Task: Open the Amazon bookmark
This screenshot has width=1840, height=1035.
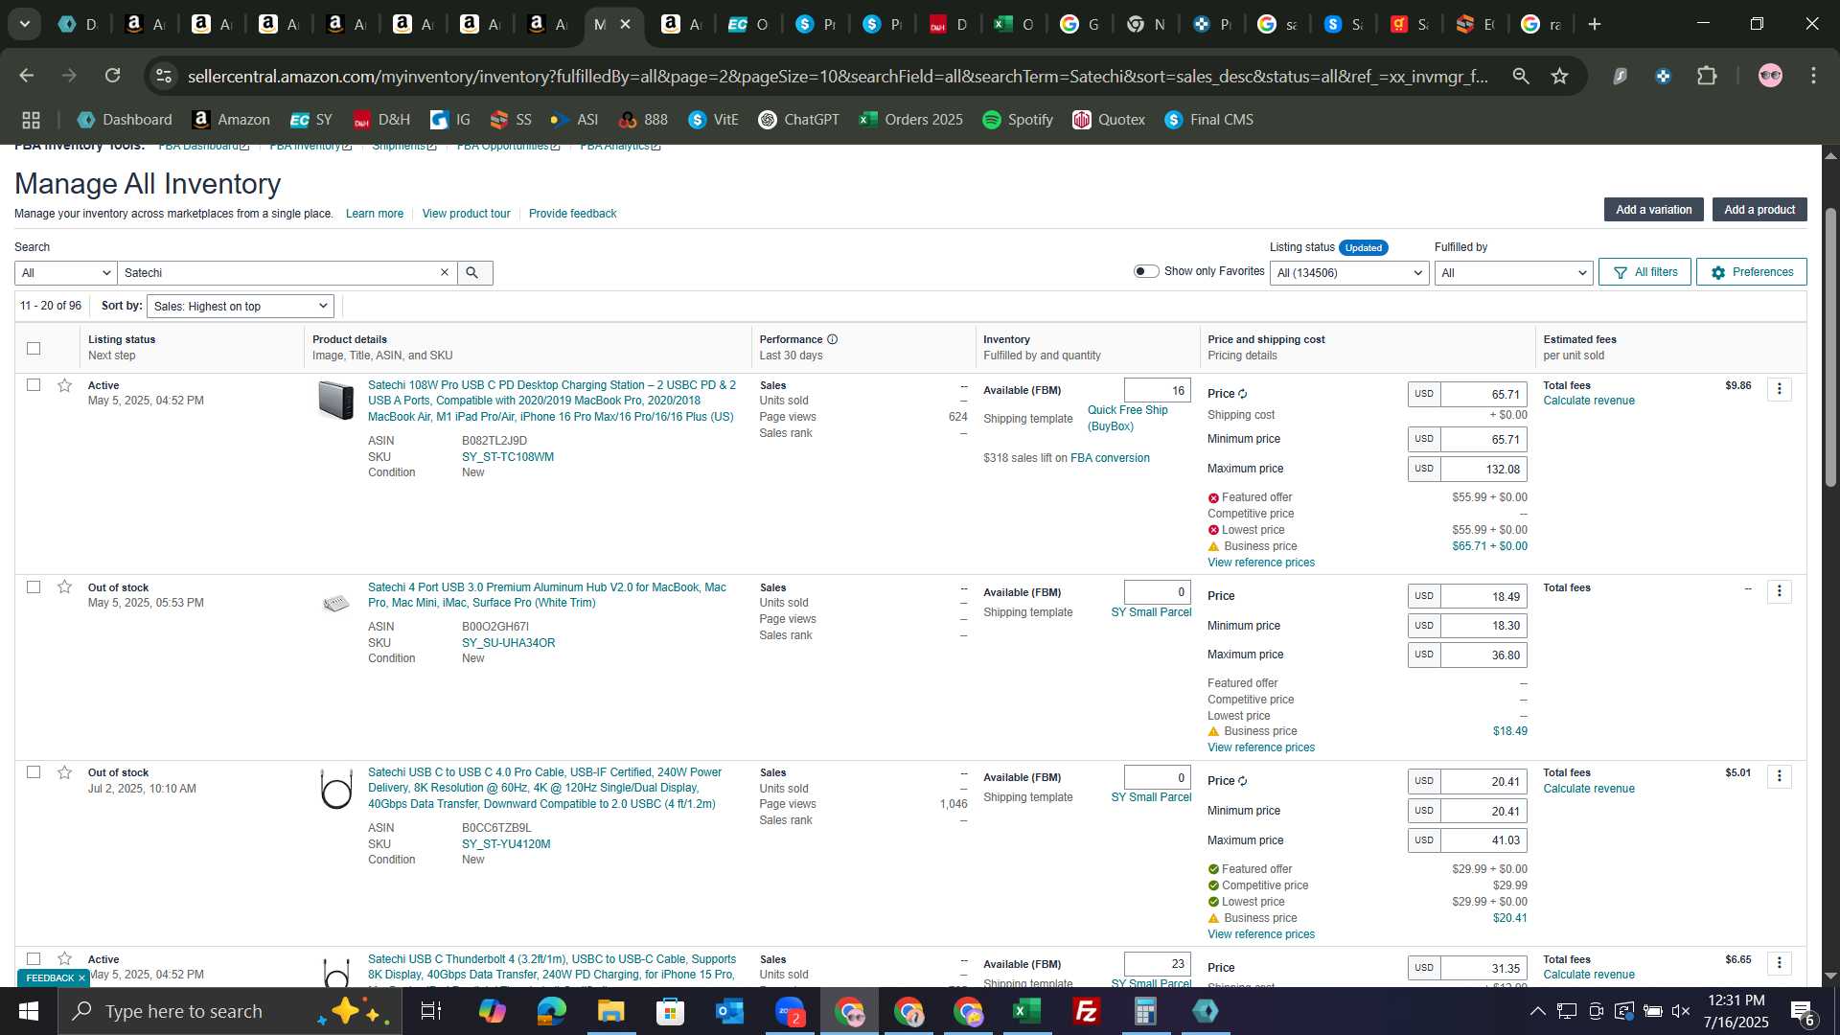Action: point(231,120)
